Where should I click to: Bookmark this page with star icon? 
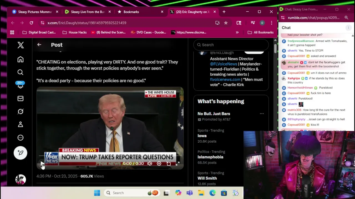click(x=226, y=23)
